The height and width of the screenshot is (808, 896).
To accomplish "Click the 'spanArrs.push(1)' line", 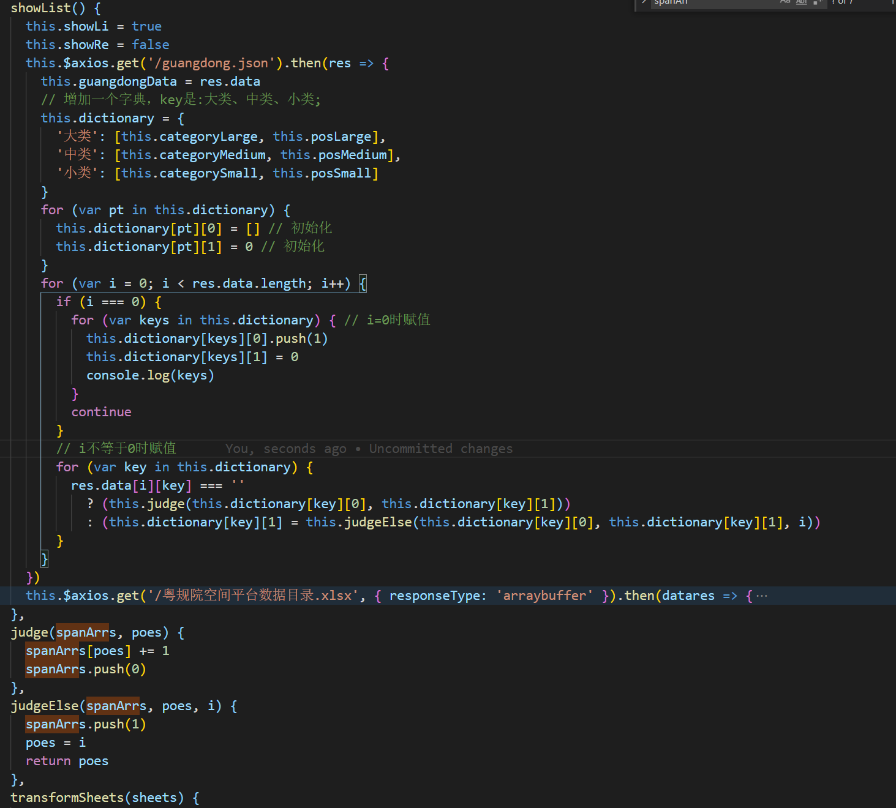I will click(86, 724).
